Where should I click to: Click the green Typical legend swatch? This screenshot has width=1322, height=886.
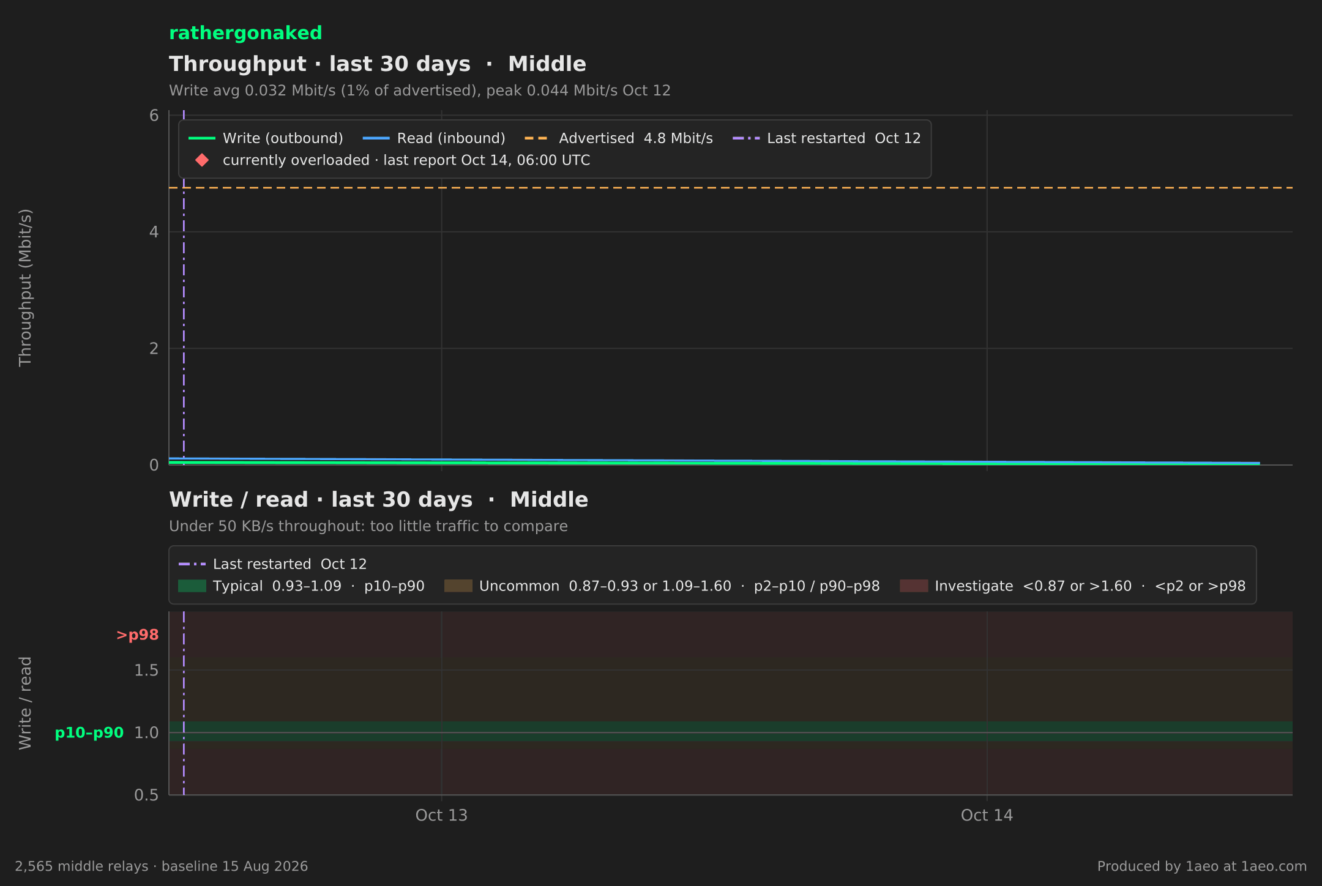[192, 586]
